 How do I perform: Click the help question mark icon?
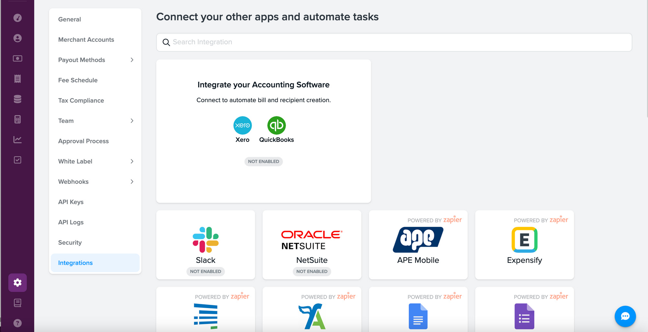point(17,323)
